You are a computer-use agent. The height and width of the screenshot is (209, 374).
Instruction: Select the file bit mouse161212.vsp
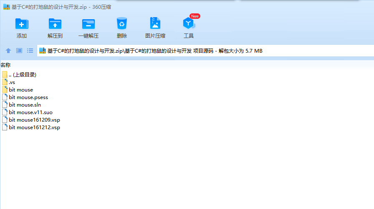(x=31, y=127)
